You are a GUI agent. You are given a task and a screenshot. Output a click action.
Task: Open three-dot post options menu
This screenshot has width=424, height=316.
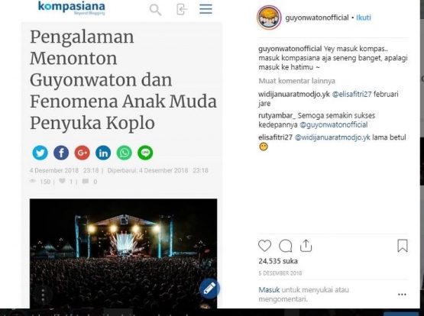[x=402, y=295]
